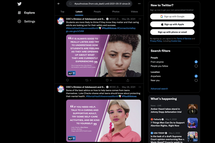The width and height of the screenshot is (215, 143).
Task: Click CDC avatar on second tweet
Action: (61, 89)
